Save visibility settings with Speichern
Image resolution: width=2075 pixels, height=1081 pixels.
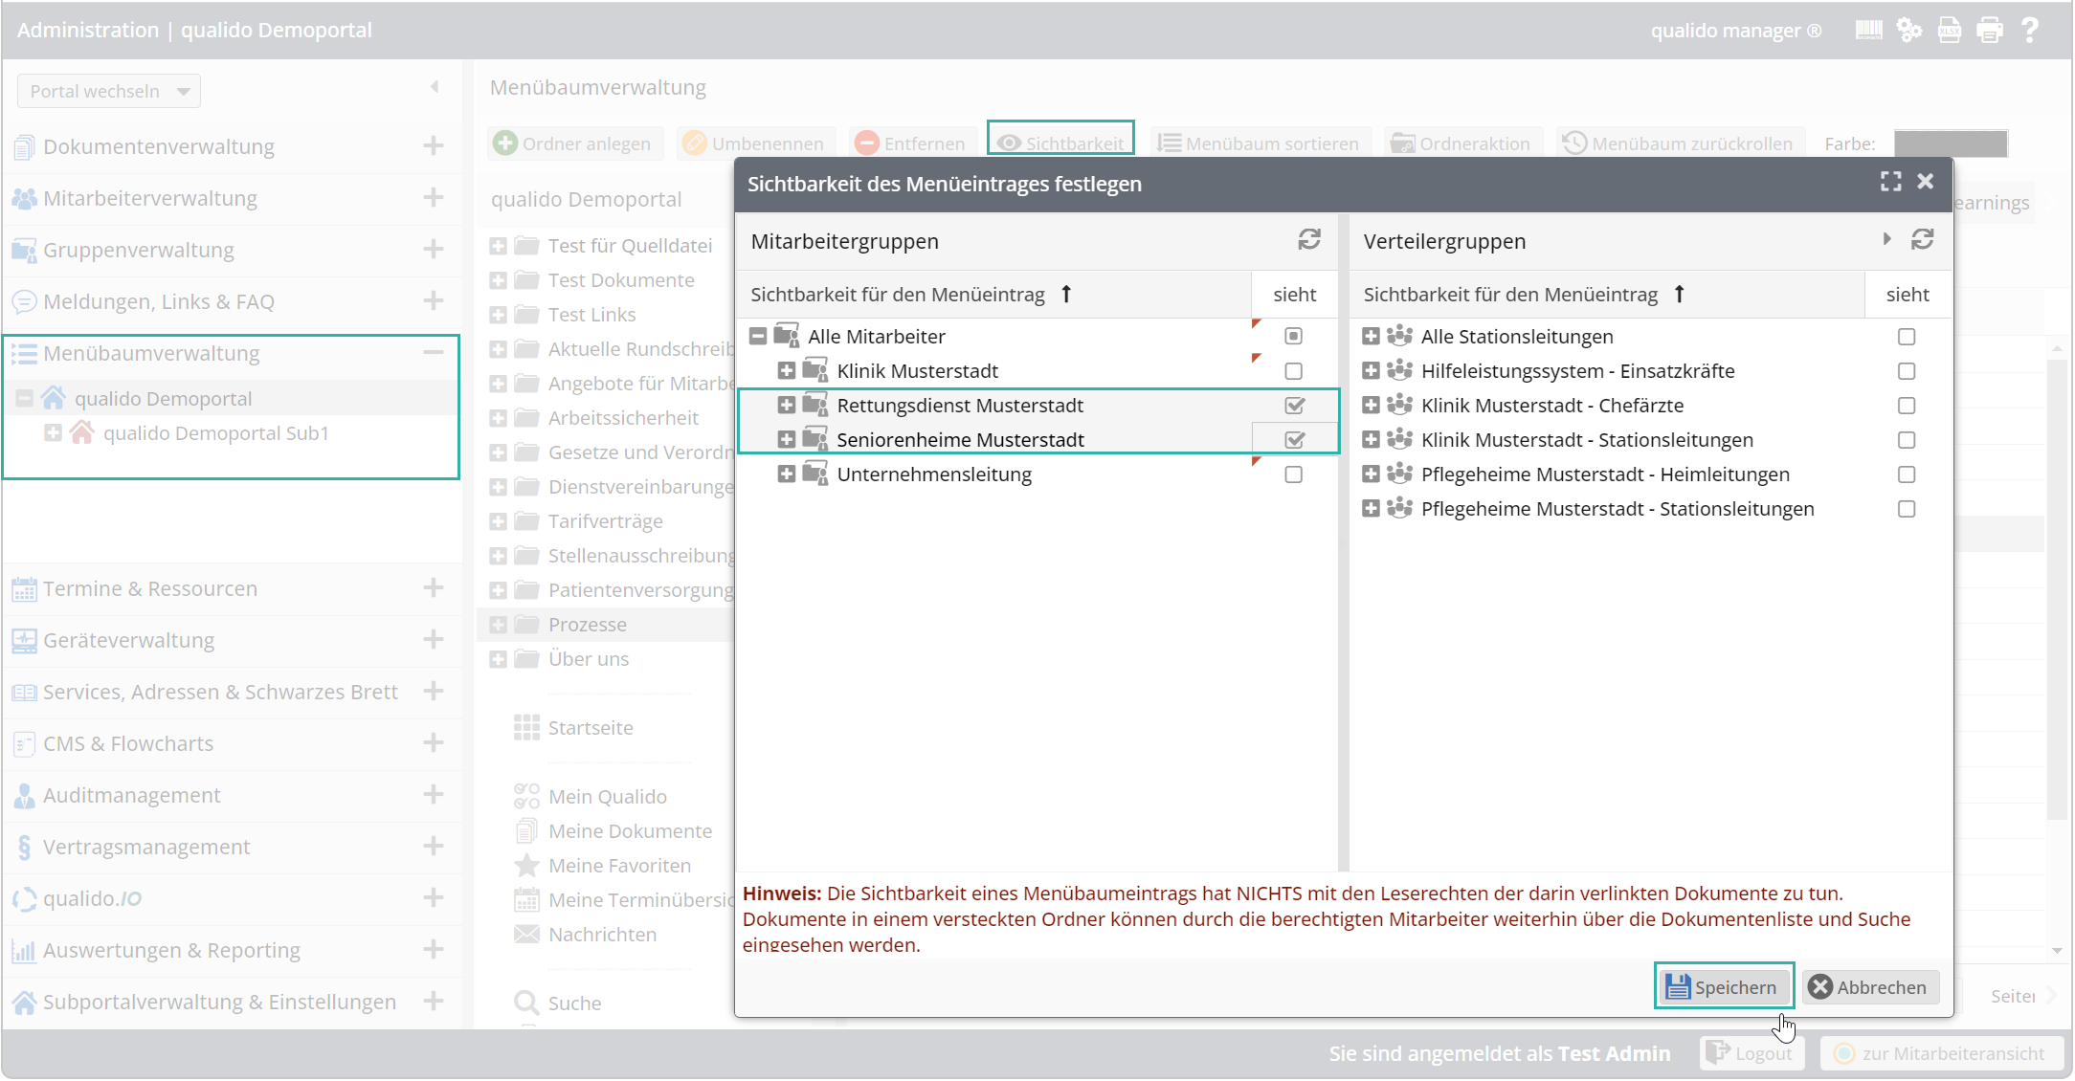pyautogui.click(x=1724, y=986)
